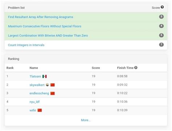This screenshot has width=172, height=131.
Task: Open endlesscheng's user profile
Action: [x=39, y=93]
